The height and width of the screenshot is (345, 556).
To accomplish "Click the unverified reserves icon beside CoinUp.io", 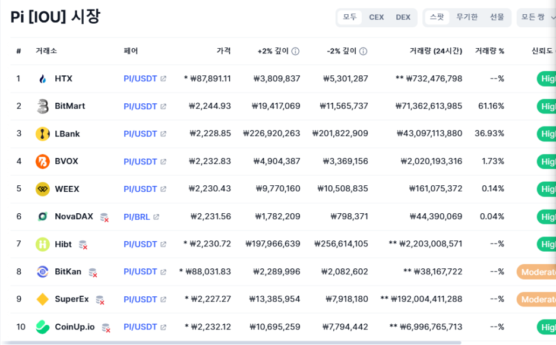I will (x=106, y=328).
